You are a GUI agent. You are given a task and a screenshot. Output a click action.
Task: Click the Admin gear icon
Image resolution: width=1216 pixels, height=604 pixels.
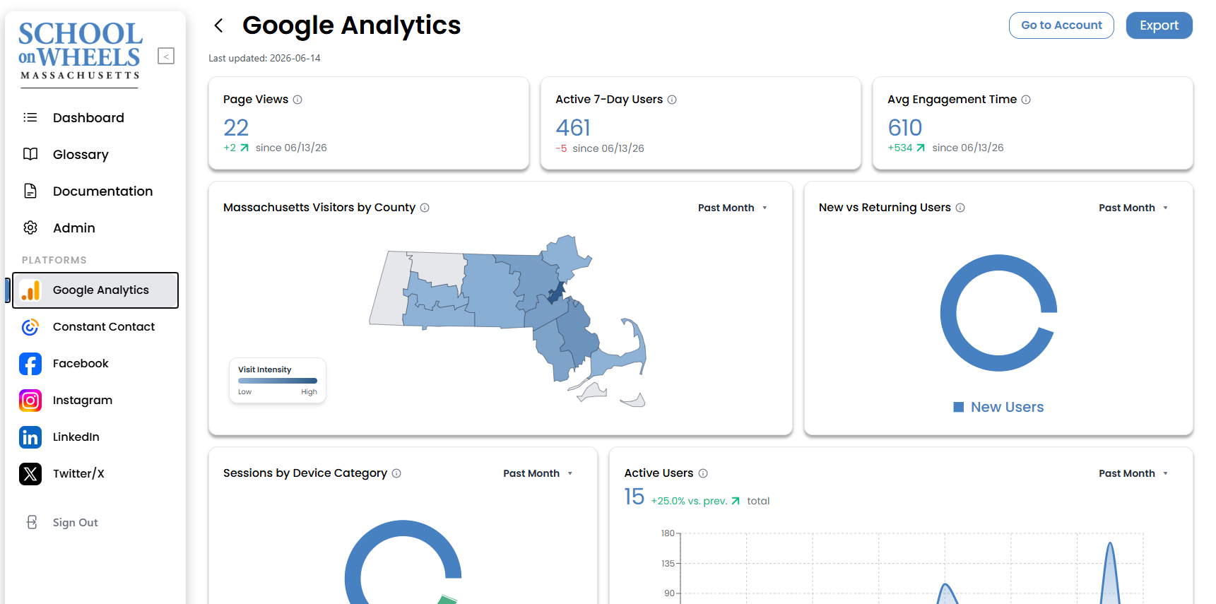tap(30, 227)
